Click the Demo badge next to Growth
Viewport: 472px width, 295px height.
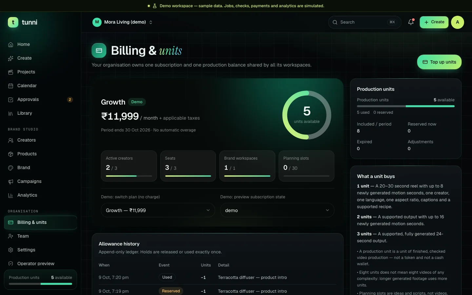pyautogui.click(x=137, y=102)
